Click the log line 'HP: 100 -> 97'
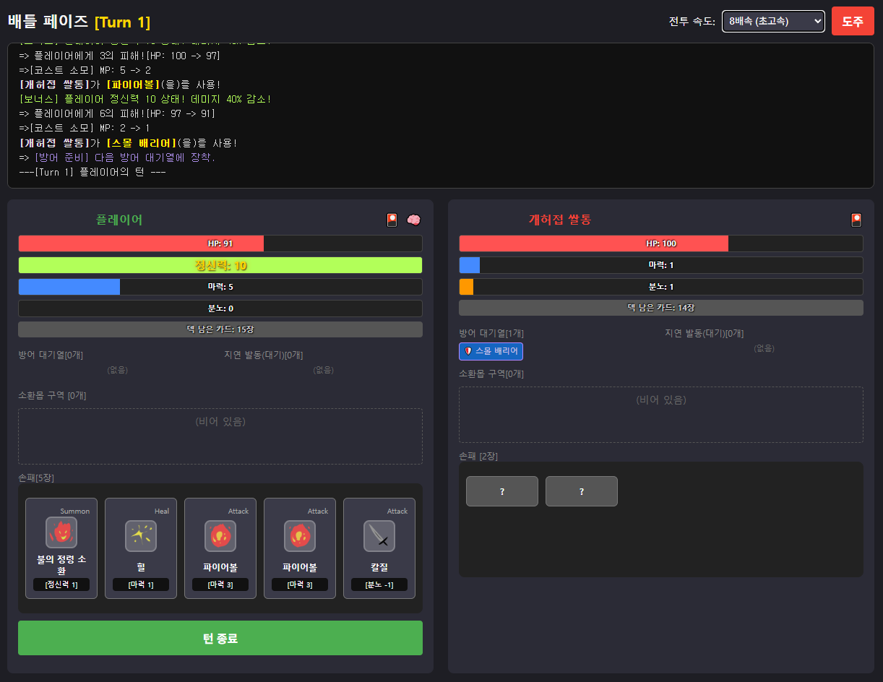The image size is (883, 682). pos(120,56)
